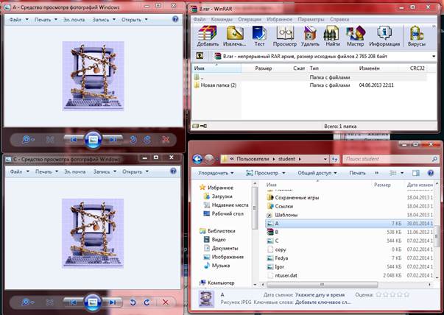
Task: Expand Упорядочить dropdown in Explorer
Action: [216, 173]
